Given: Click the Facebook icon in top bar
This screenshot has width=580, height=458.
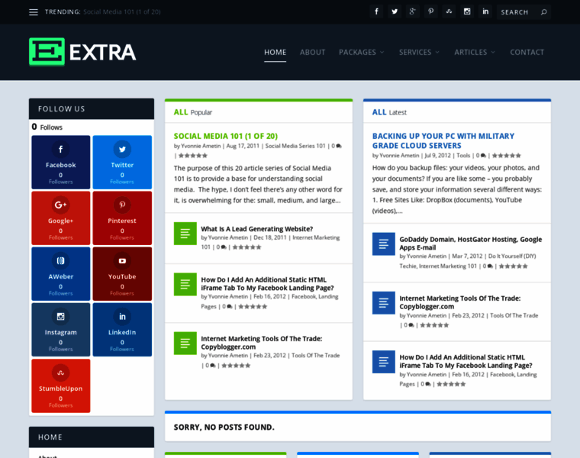Looking at the screenshot, I should (x=376, y=11).
